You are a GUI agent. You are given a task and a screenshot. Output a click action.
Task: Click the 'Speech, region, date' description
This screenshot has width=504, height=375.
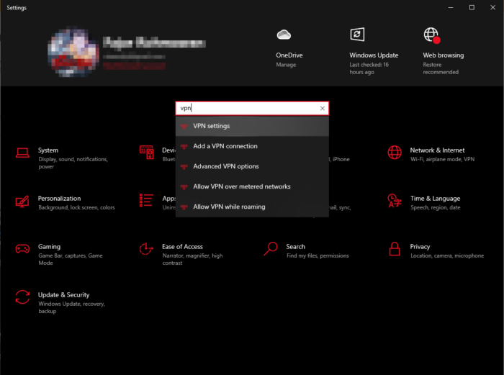(435, 207)
